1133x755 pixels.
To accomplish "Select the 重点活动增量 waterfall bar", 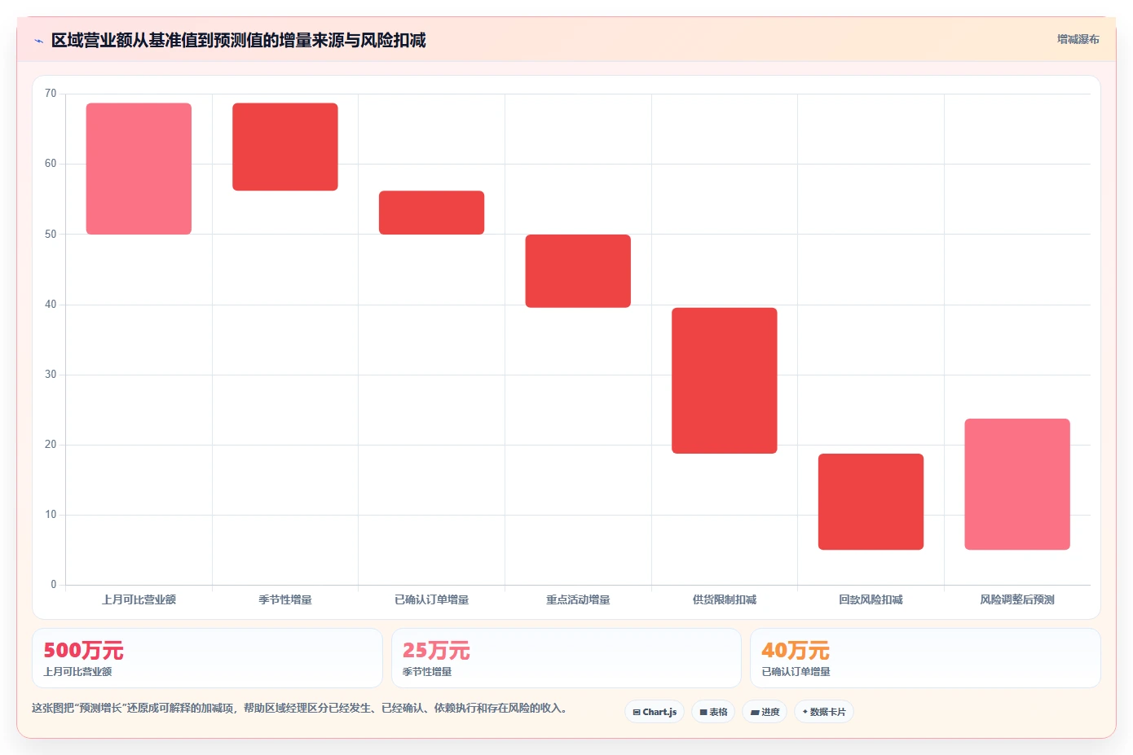I will click(578, 271).
